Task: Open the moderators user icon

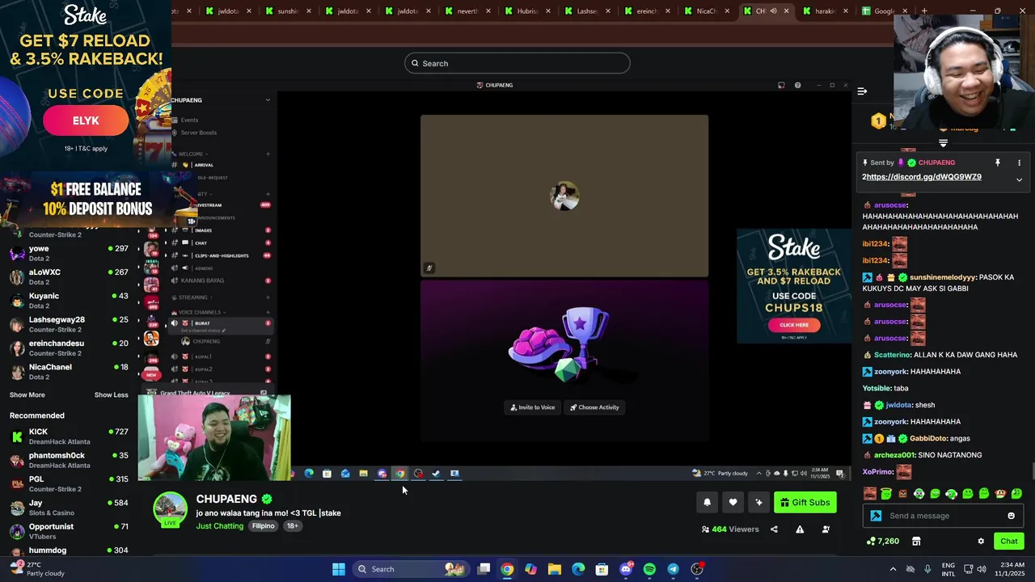Action: (826, 529)
